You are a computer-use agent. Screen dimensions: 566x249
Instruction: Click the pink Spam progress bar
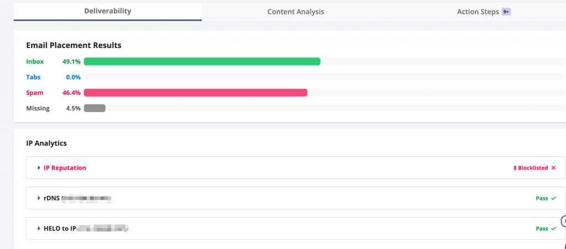[x=195, y=93]
